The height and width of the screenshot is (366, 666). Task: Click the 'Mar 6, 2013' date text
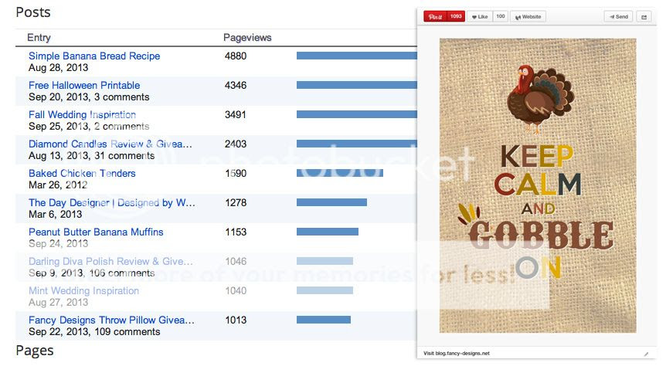click(x=55, y=215)
